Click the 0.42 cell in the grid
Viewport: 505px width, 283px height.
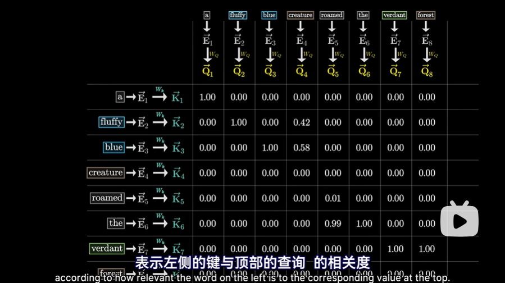click(302, 122)
